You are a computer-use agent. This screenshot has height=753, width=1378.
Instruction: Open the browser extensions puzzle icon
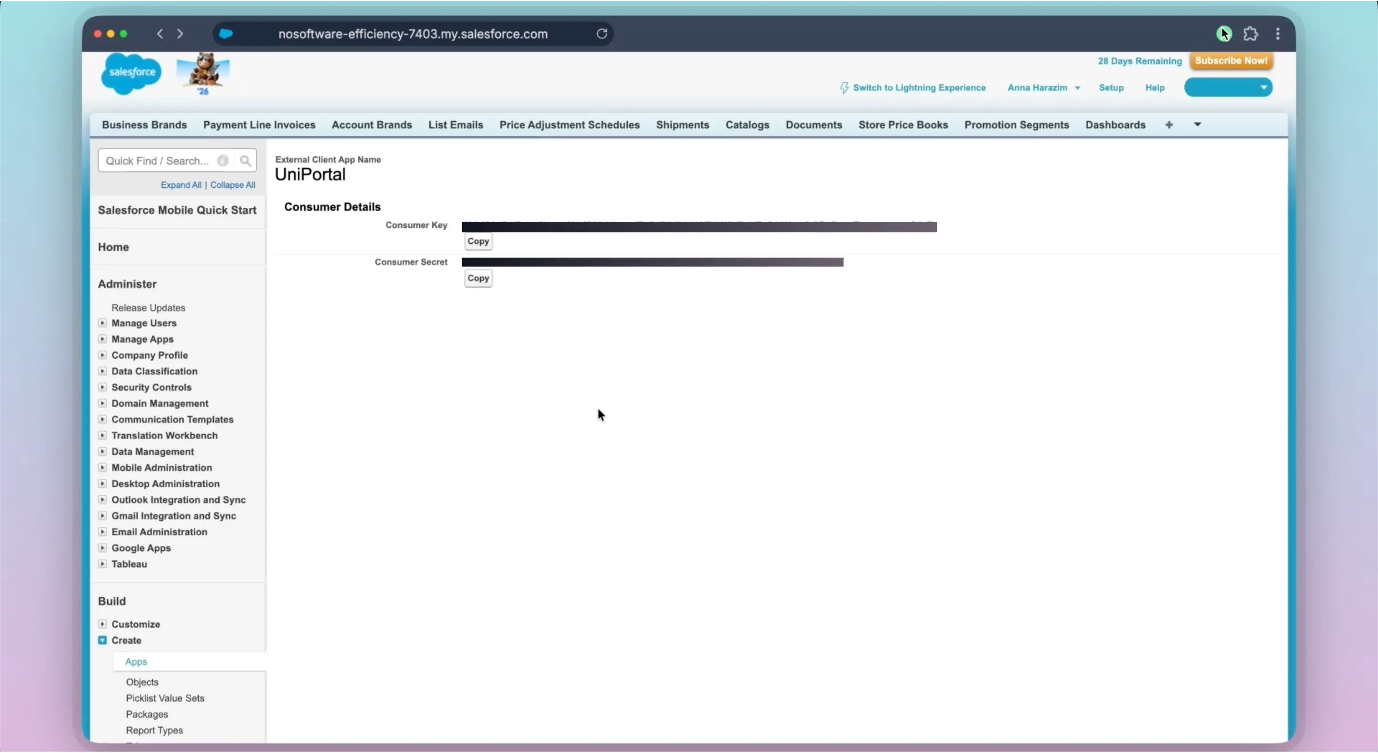pyautogui.click(x=1251, y=34)
